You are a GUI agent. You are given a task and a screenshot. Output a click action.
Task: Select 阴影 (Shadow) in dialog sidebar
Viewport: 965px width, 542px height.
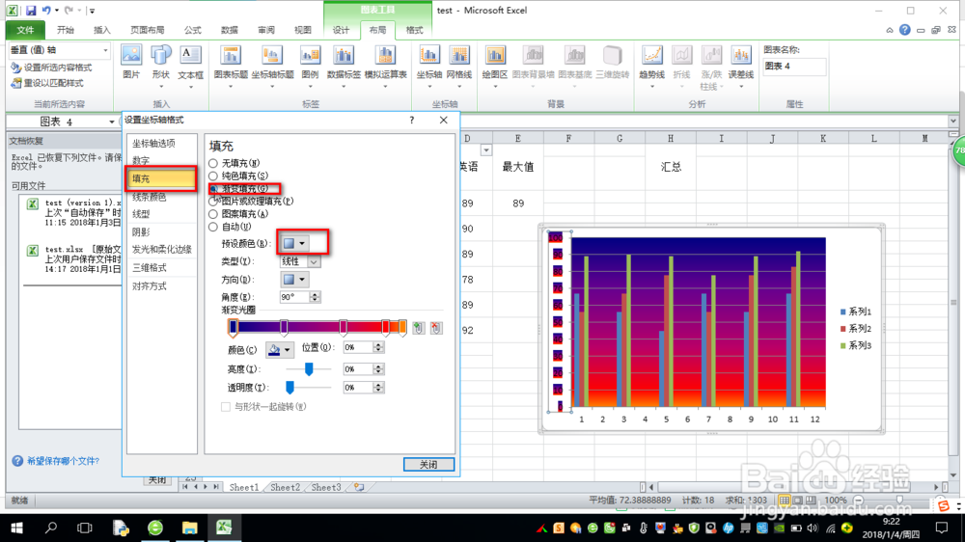[x=141, y=231]
